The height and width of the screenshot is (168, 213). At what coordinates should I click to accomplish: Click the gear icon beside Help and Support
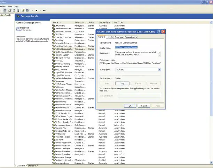click(53, 55)
